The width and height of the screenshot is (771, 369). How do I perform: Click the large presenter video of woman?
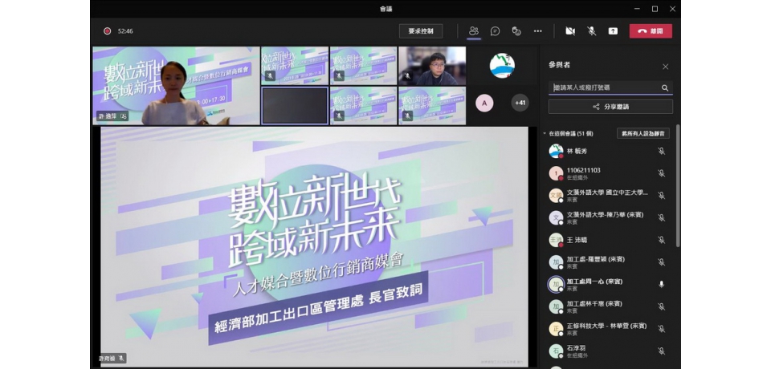pyautogui.click(x=176, y=86)
